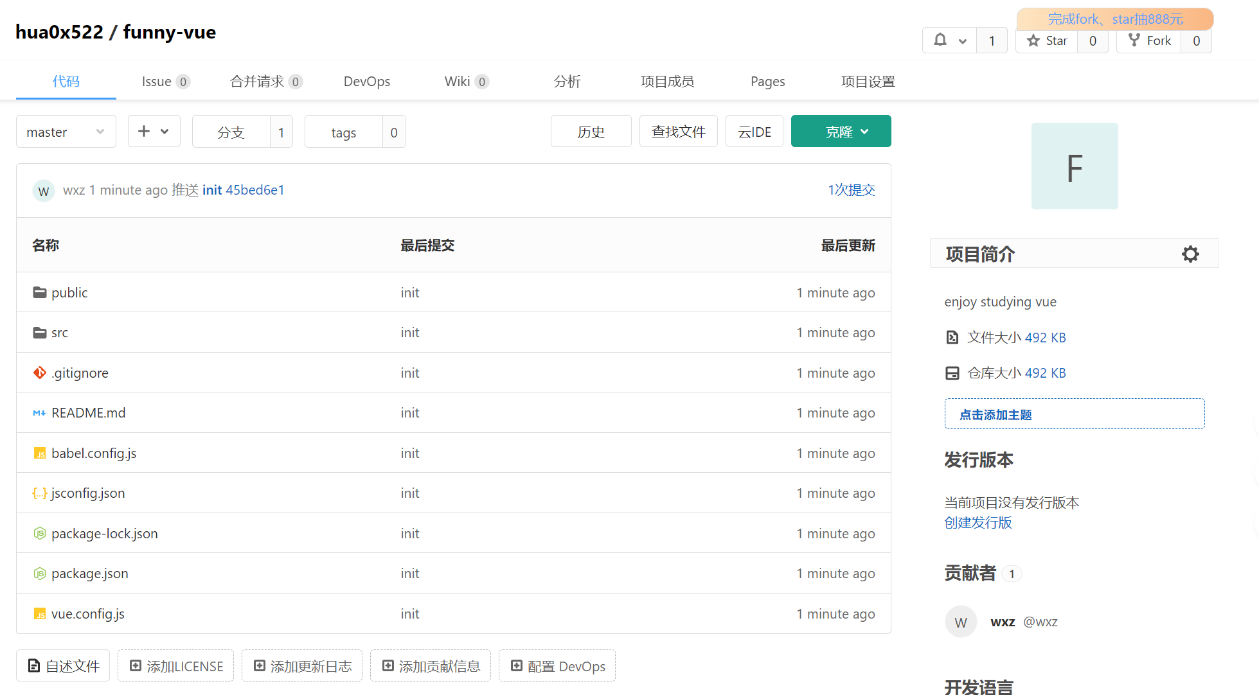Click the JS icon beside vue.config.js

(39, 613)
